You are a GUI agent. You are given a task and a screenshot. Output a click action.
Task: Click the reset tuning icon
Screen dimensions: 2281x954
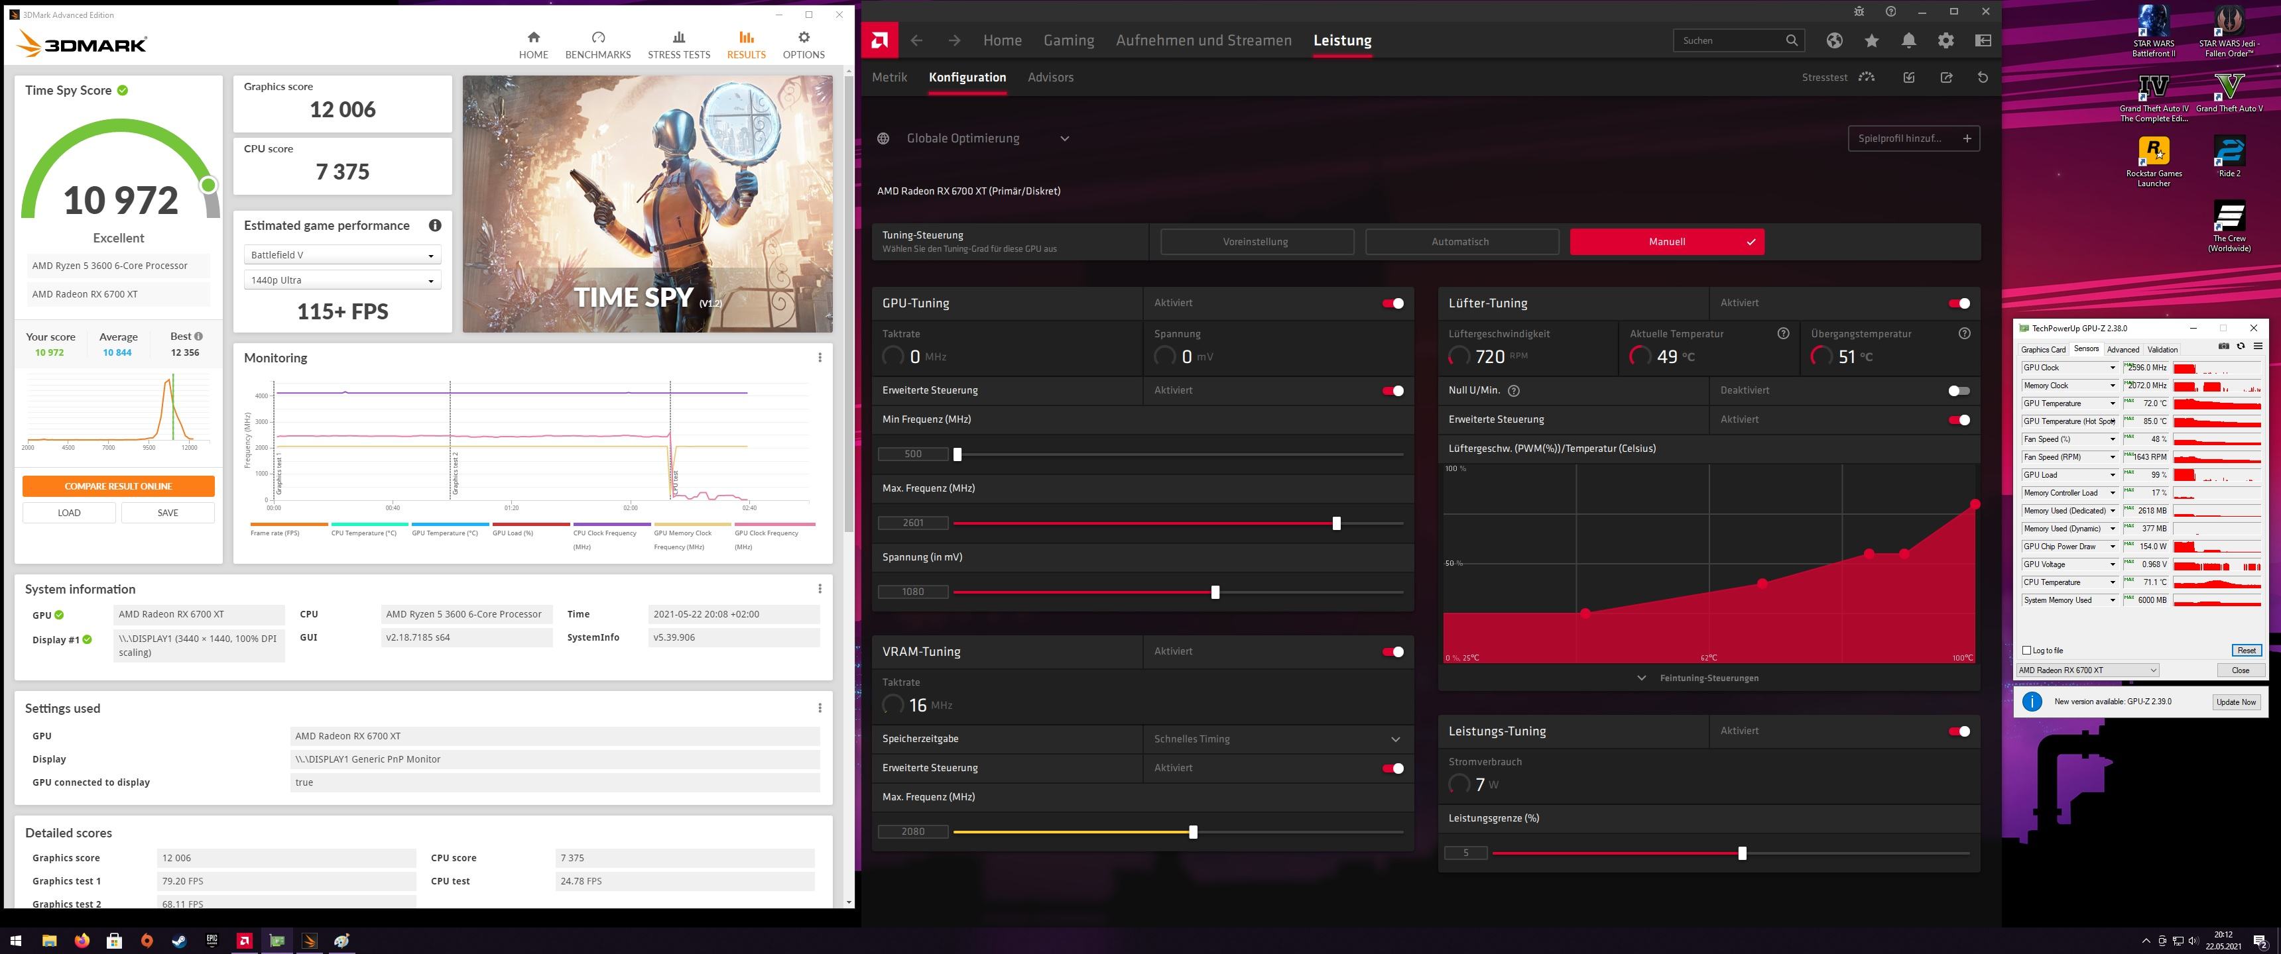(1983, 78)
